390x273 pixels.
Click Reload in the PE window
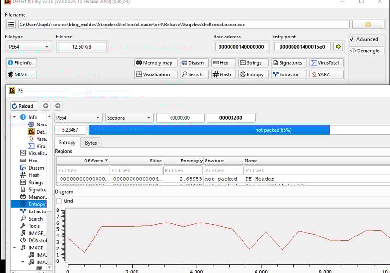[x=24, y=106]
